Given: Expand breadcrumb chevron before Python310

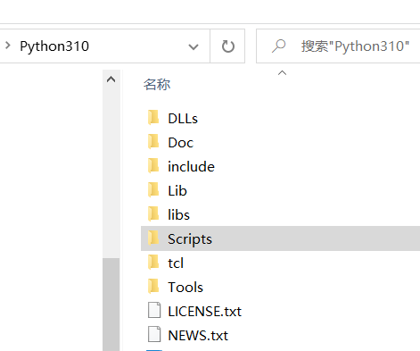Looking at the screenshot, I should pos(8,46).
